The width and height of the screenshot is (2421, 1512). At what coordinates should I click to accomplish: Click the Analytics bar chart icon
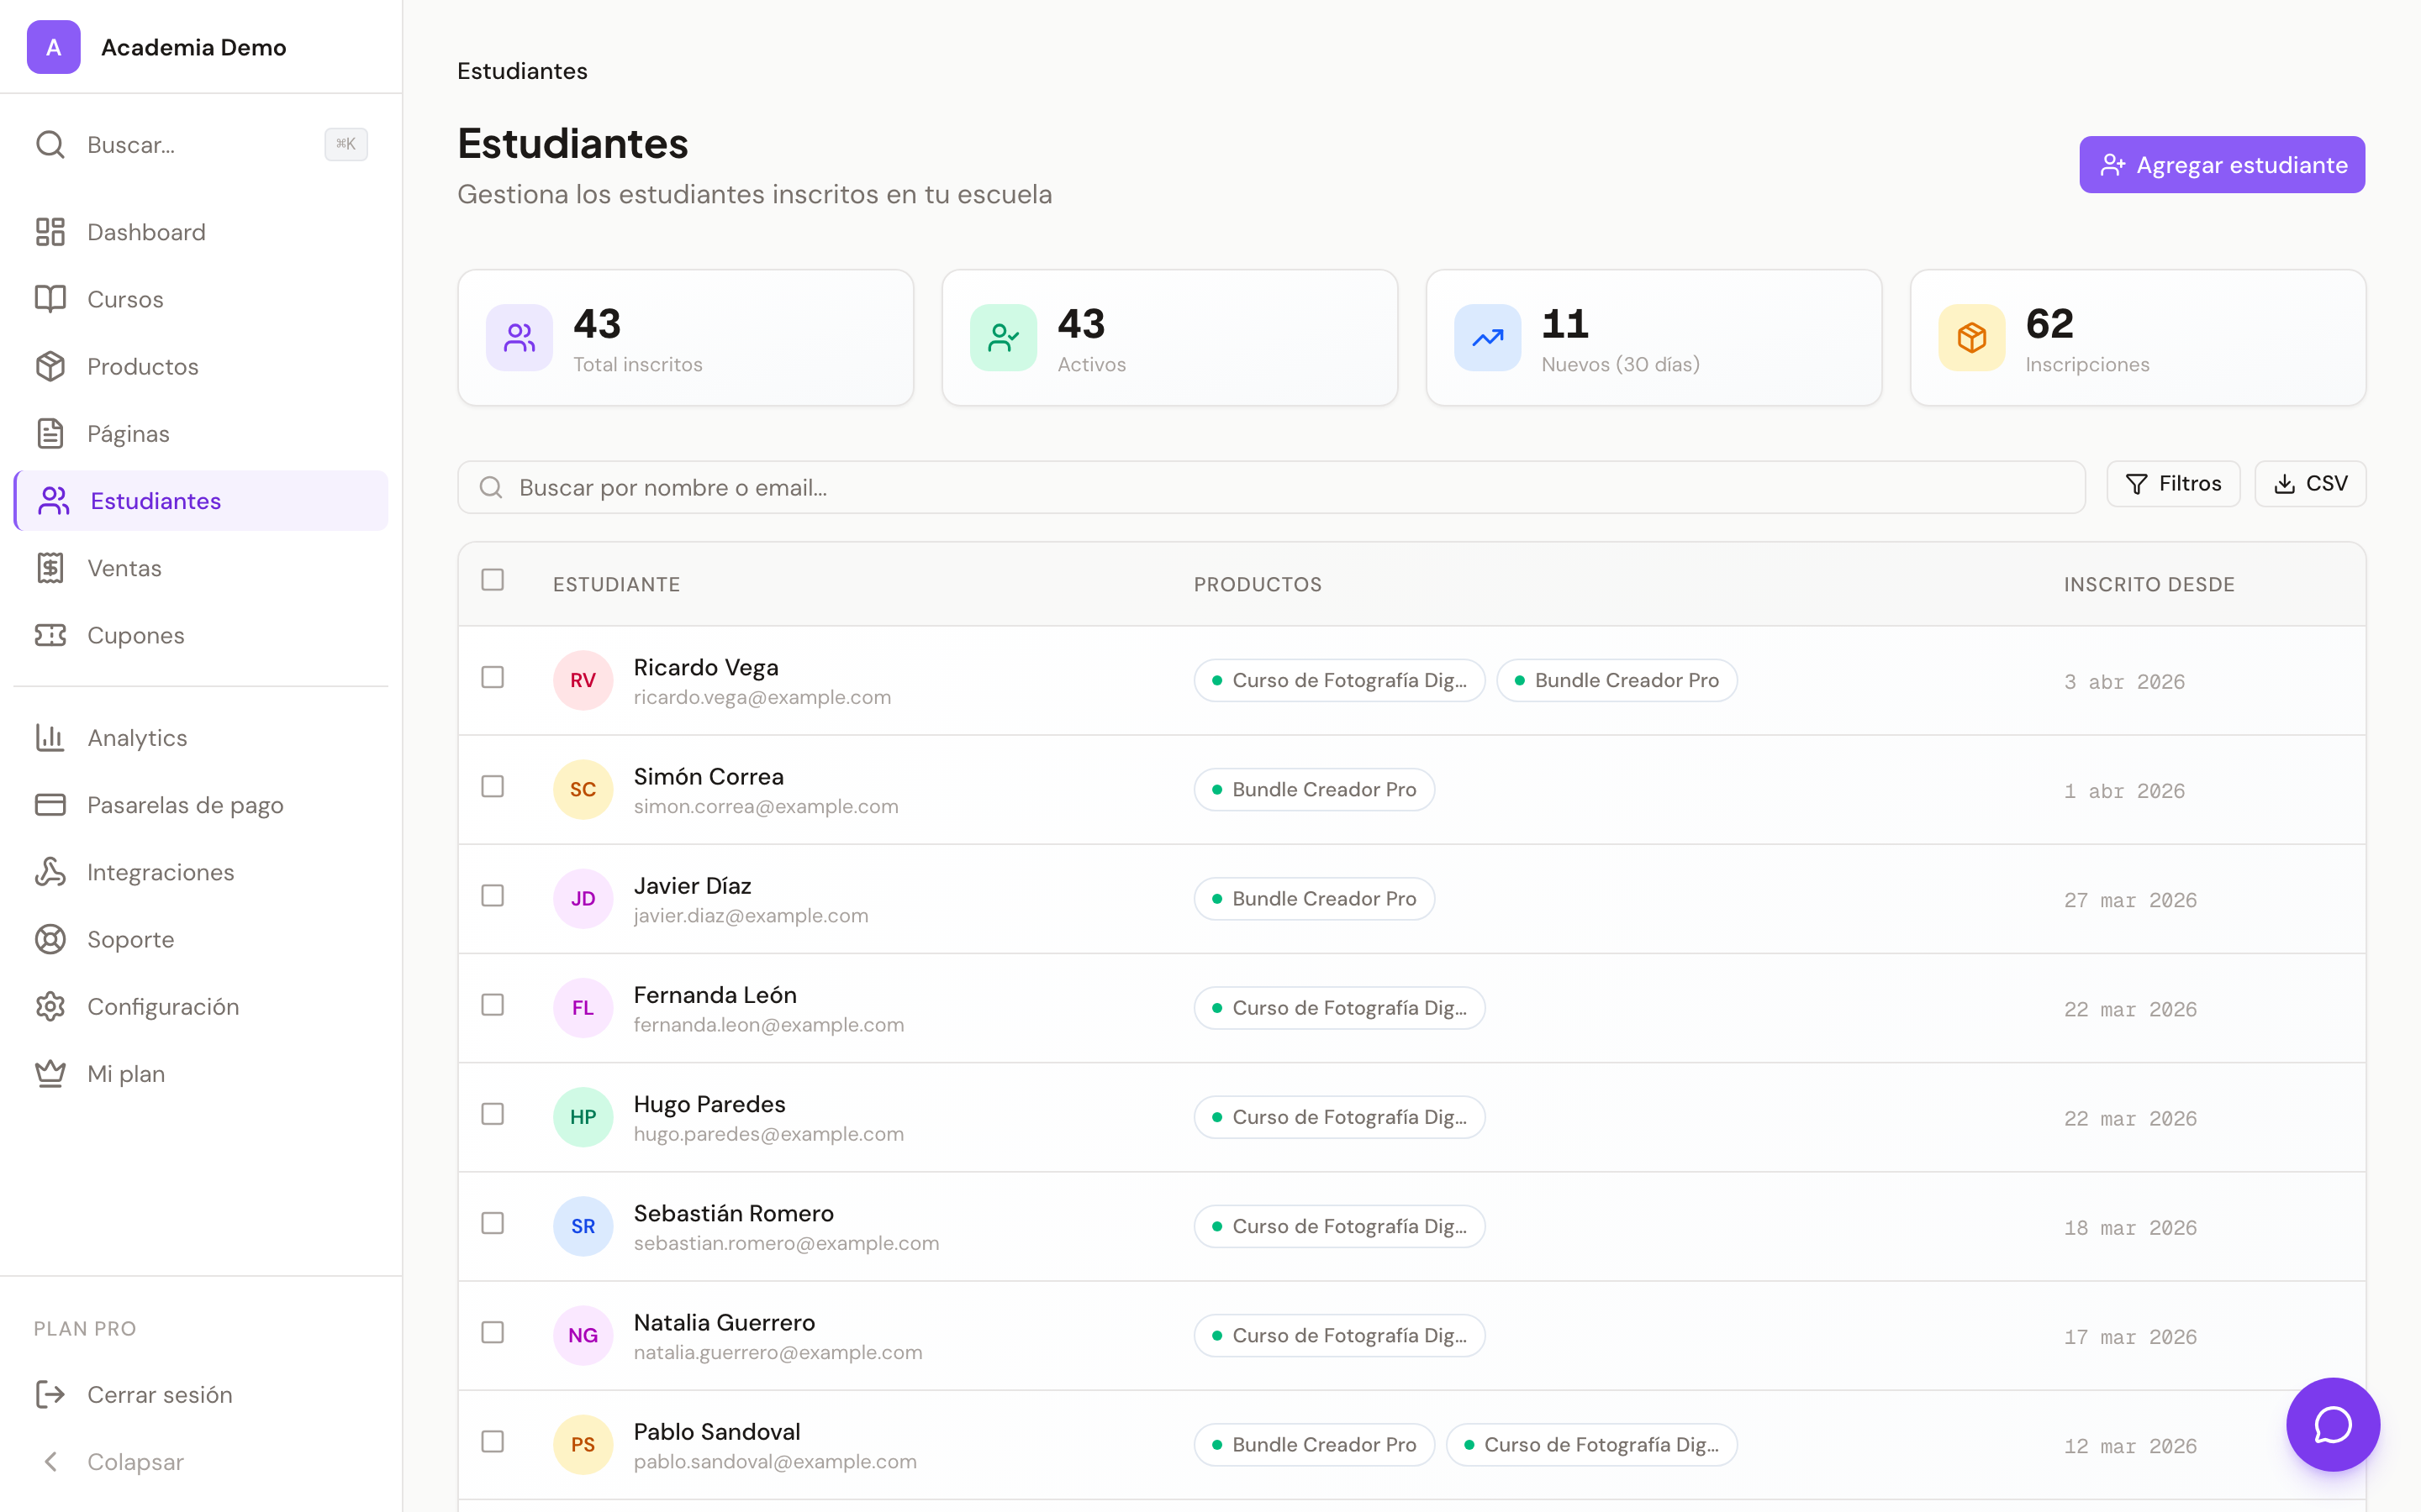tap(50, 737)
